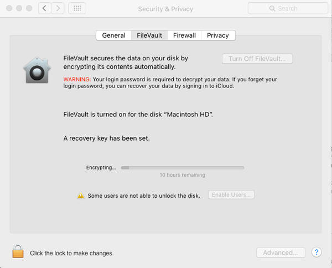Select the FileVault tab
The image size is (332, 268).
tap(149, 35)
